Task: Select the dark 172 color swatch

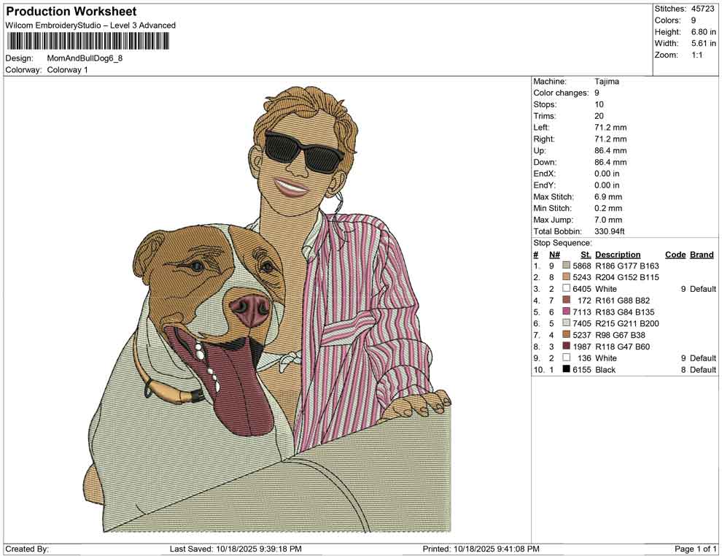Action: click(565, 300)
